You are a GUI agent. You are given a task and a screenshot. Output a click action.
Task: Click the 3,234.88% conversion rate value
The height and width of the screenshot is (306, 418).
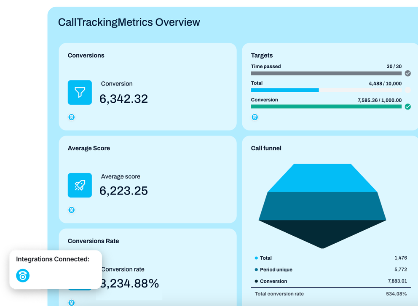[x=130, y=283]
